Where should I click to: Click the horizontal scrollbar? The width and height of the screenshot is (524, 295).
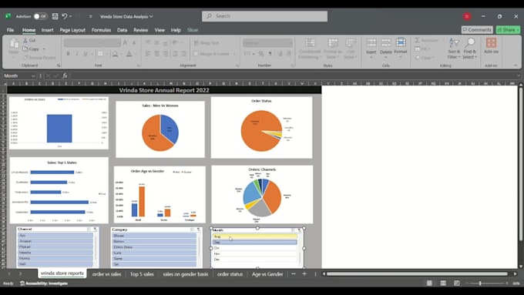[418, 274]
